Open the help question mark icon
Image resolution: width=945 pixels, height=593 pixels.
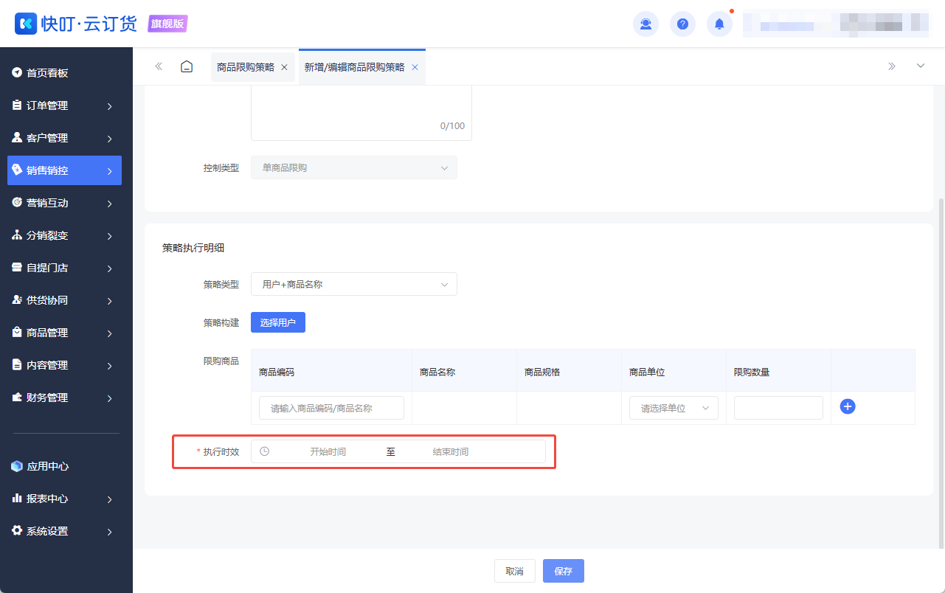coord(682,24)
